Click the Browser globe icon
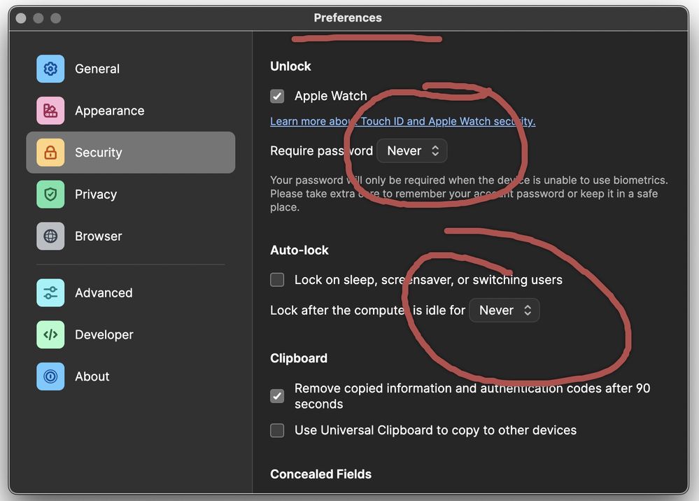The width and height of the screenshot is (699, 501). (x=50, y=237)
